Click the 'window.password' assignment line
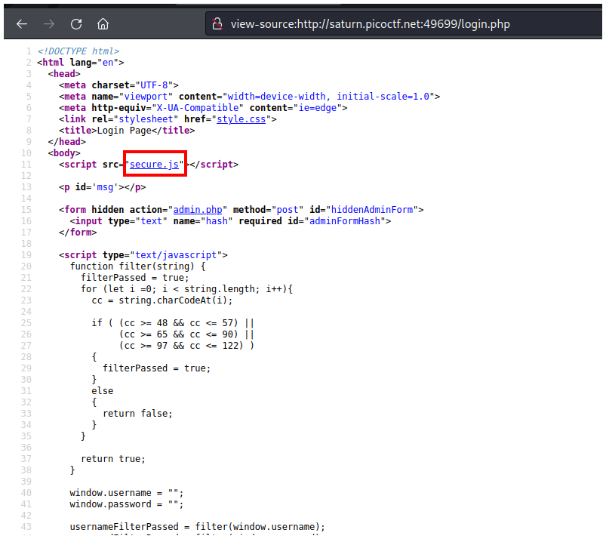Screen dimensions: 606x539 click(127, 504)
